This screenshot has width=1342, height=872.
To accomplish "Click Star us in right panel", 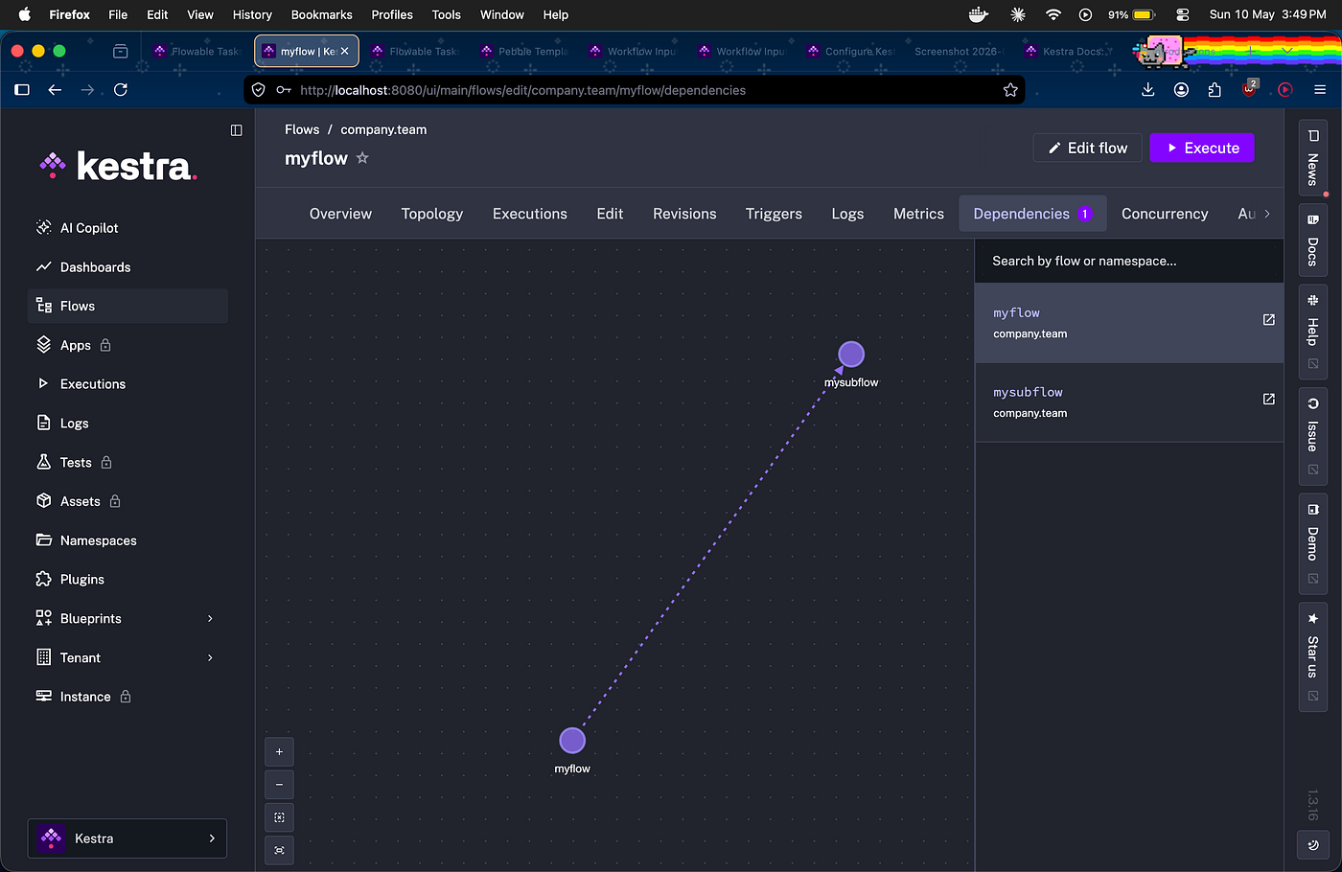I will click(1312, 656).
